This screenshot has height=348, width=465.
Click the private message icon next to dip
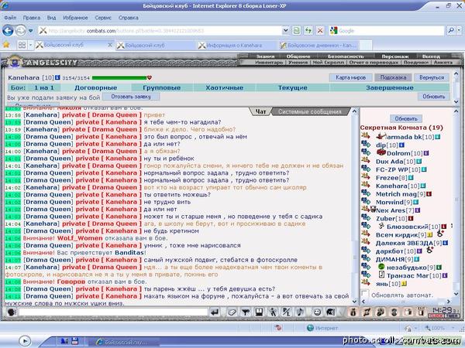(x=366, y=144)
